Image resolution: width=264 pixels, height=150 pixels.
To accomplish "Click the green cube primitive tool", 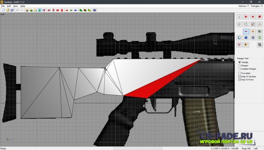I will click(x=260, y=31).
